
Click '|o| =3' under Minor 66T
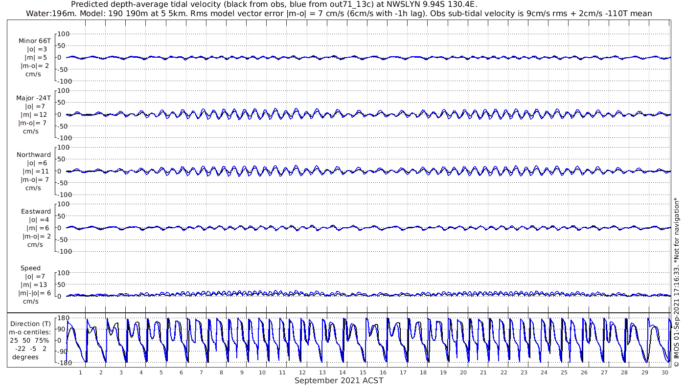[37, 49]
